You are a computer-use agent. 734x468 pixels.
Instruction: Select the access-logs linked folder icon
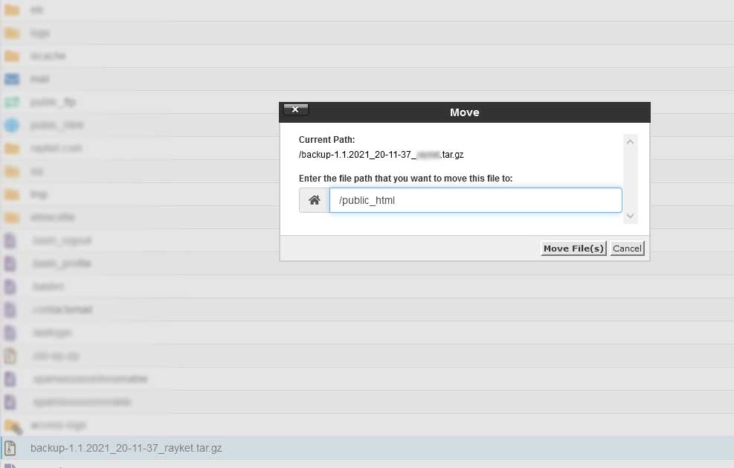coord(12,426)
